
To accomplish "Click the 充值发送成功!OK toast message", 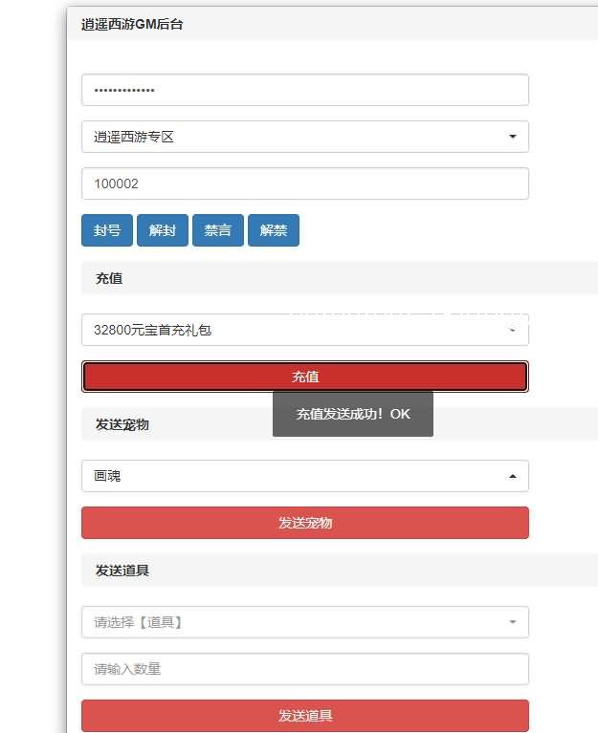I will (353, 414).
